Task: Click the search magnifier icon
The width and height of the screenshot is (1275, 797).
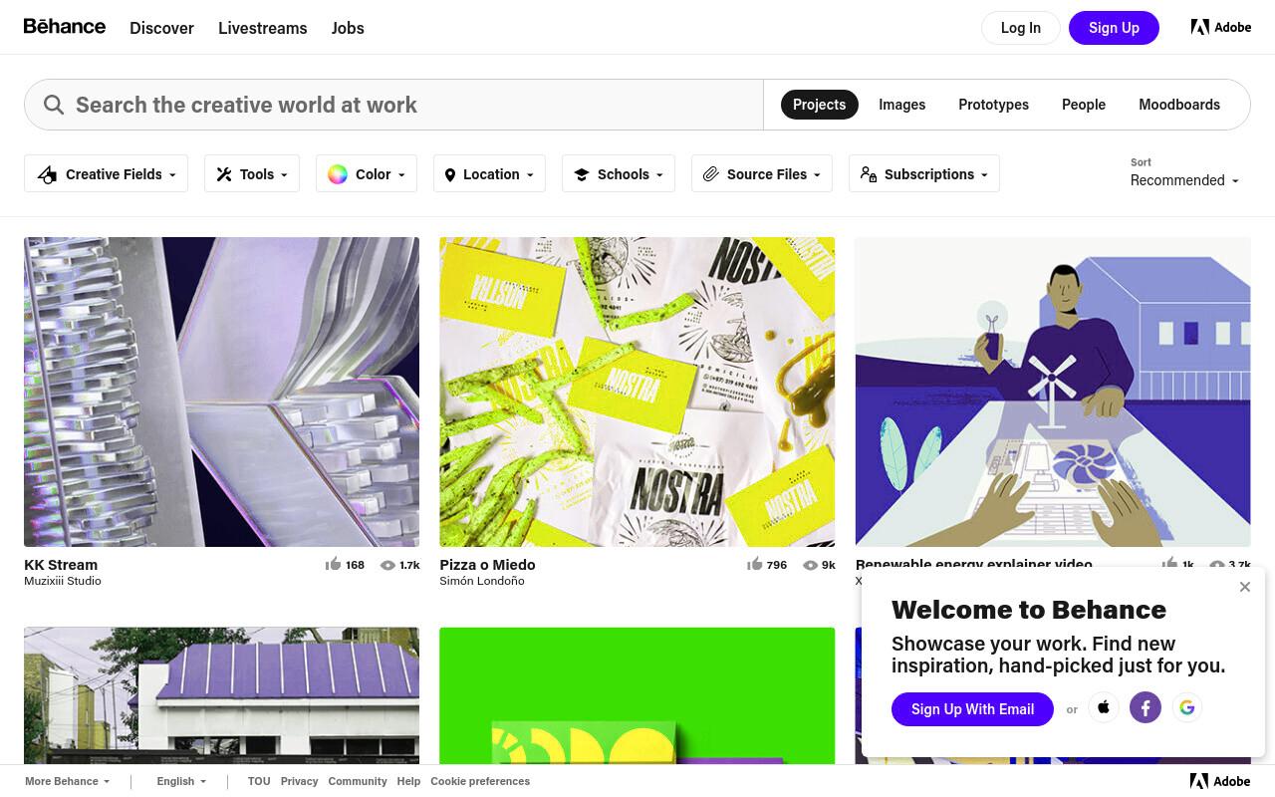Action: pos(54,105)
